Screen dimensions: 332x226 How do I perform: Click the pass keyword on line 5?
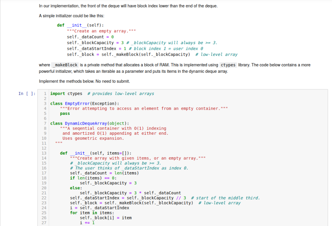pyautogui.click(x=65, y=113)
